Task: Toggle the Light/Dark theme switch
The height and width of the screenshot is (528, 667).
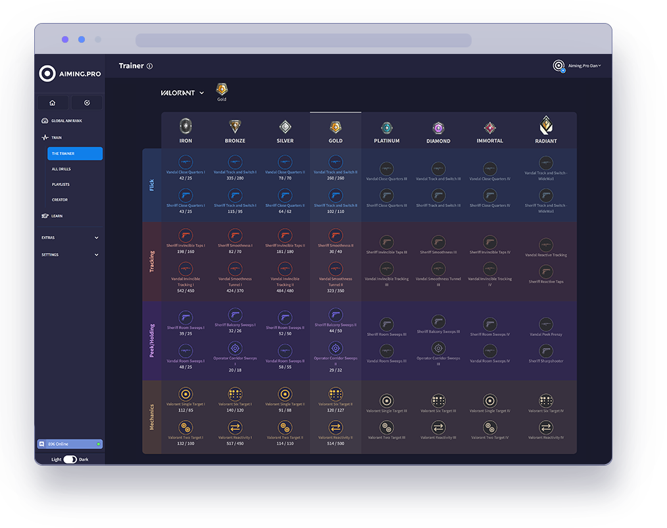Action: [70, 460]
